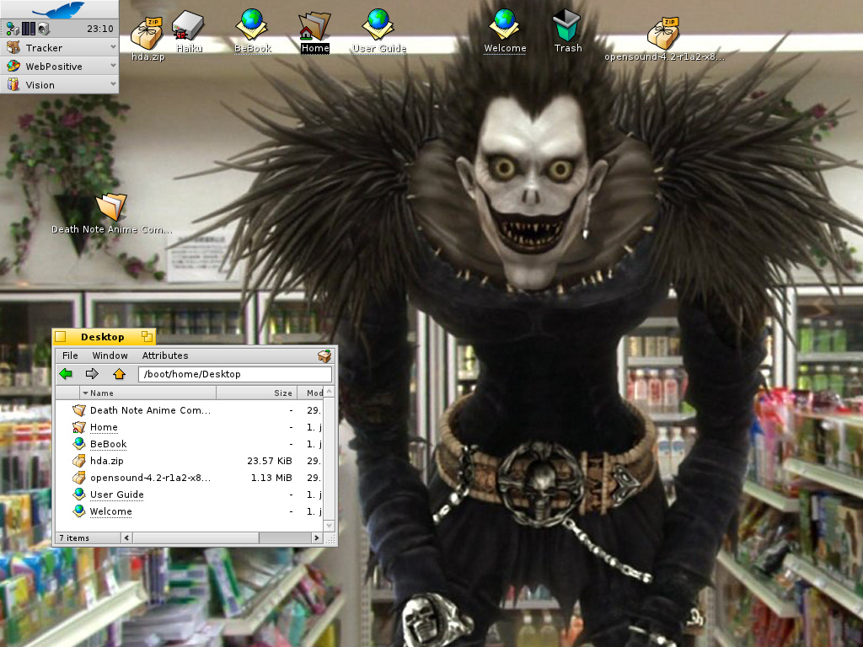
Task: Select the 'Death Note Anime Com...' row name
Action: click(x=150, y=410)
